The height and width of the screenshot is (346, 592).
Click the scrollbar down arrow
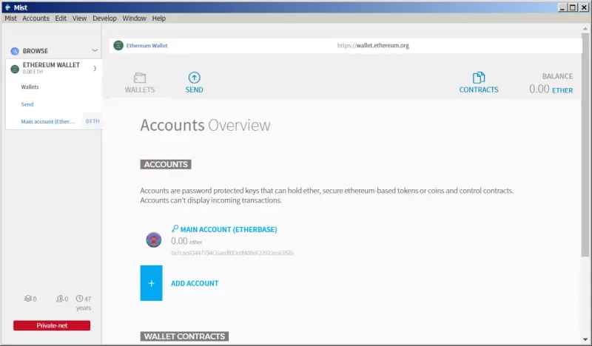coord(585,339)
